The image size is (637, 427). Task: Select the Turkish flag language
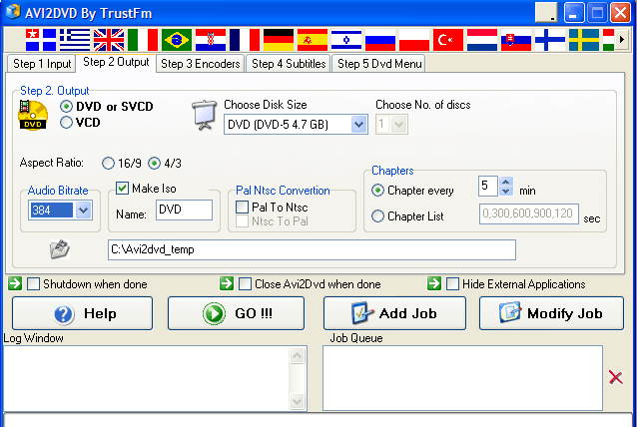click(x=448, y=40)
